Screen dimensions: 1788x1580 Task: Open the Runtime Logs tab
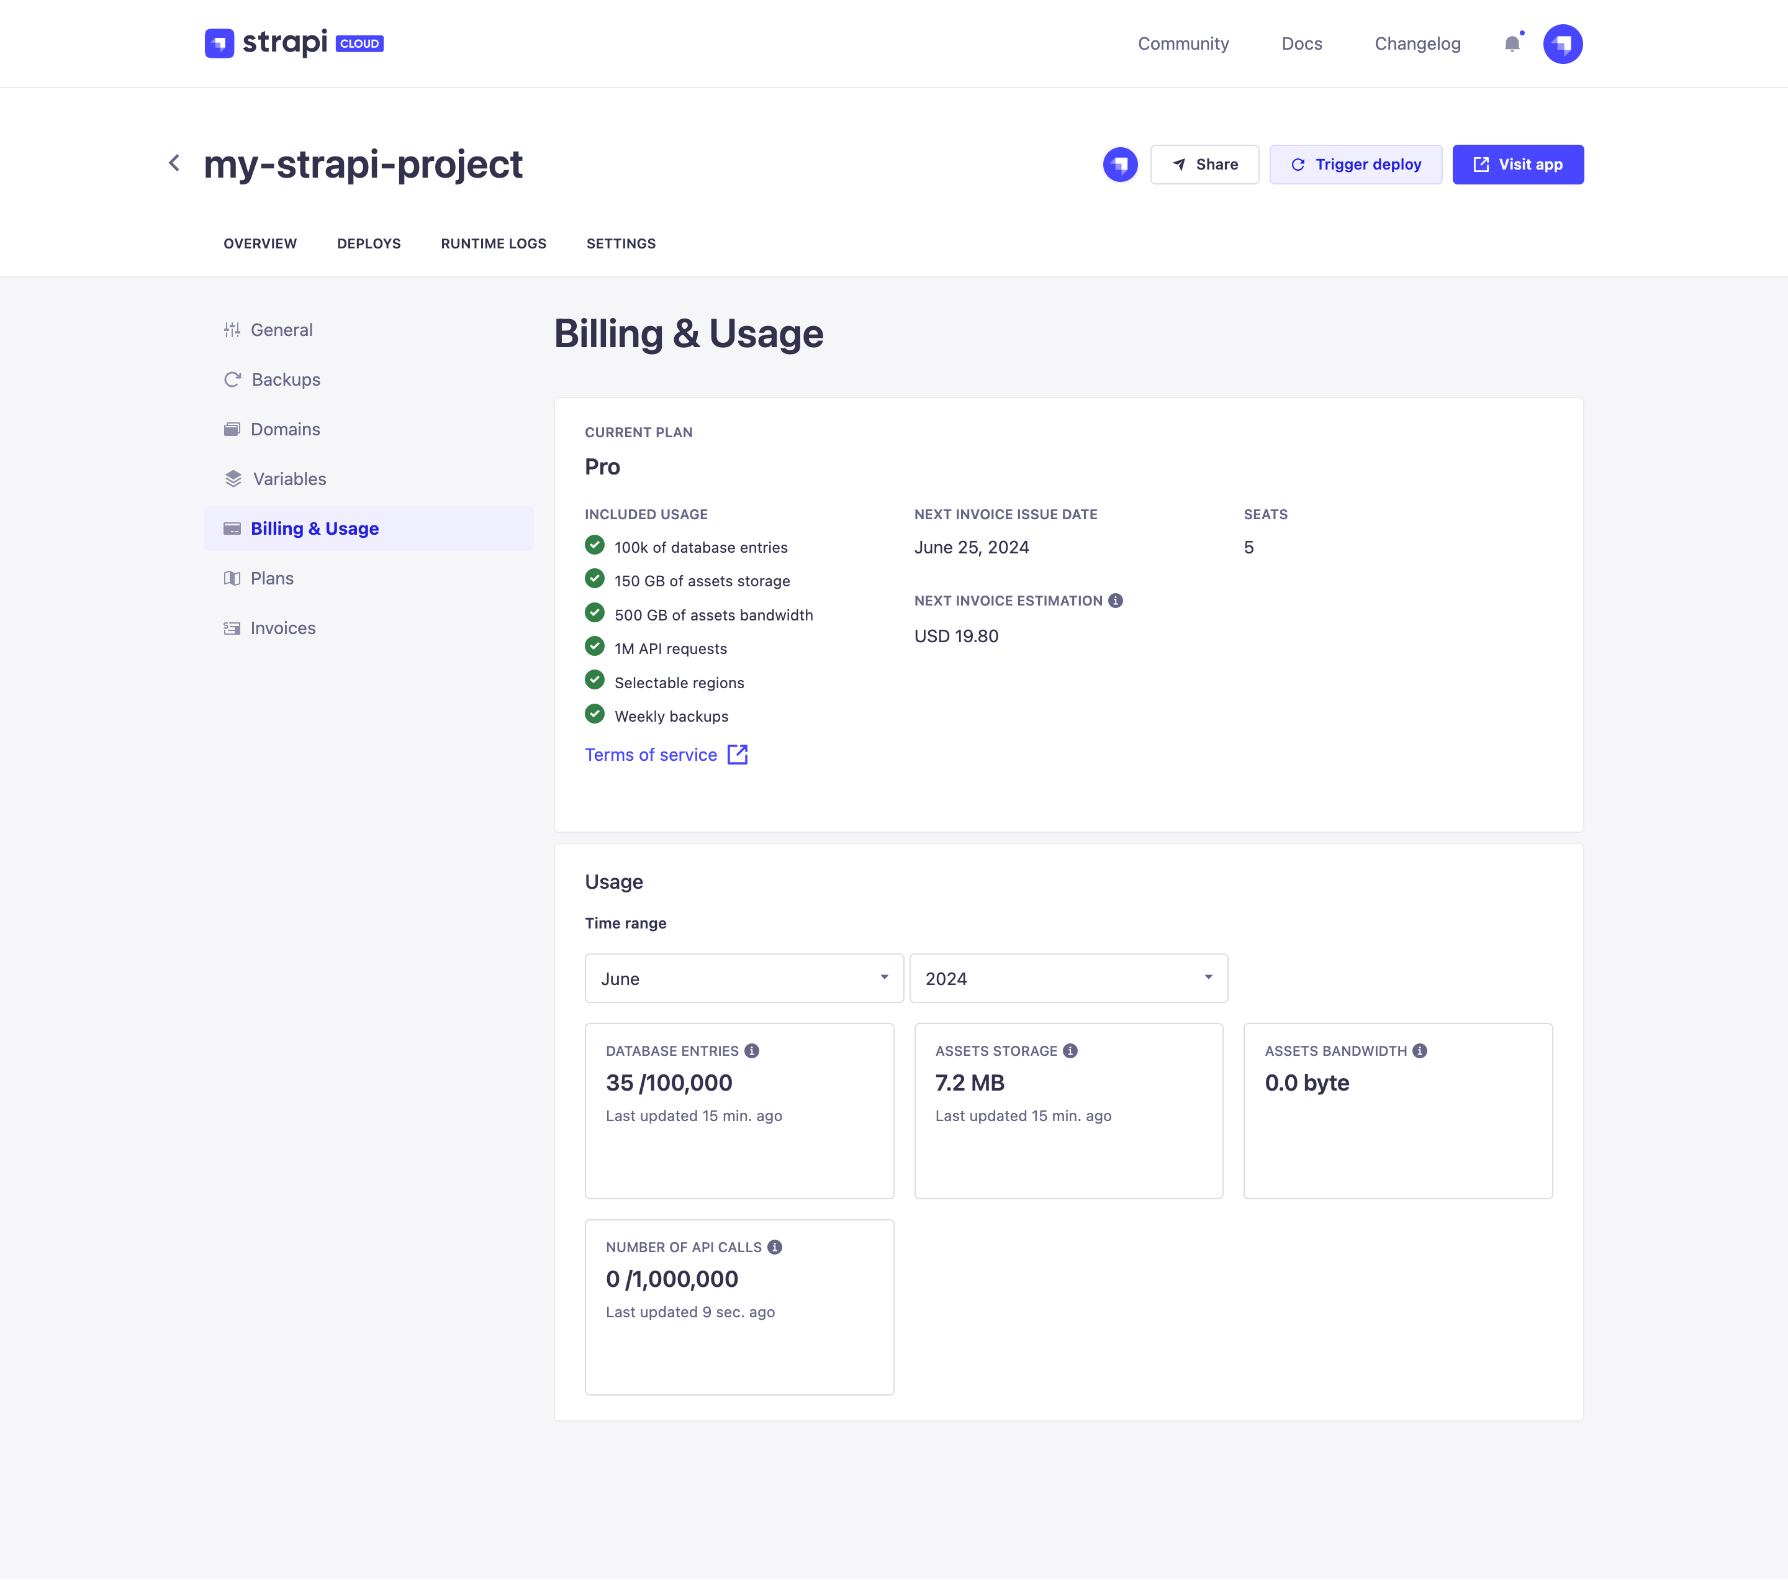pyautogui.click(x=494, y=243)
